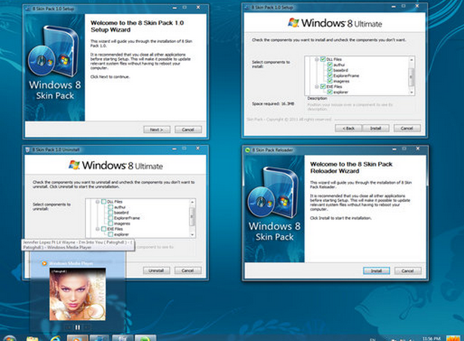464x341 pixels.
Task: Click the scroll-down arrow of the Uninstall components list
Action: coord(192,235)
